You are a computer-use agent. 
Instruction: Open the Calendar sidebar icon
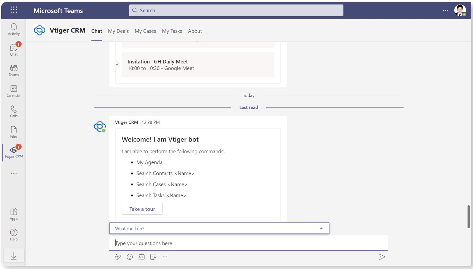tap(14, 91)
